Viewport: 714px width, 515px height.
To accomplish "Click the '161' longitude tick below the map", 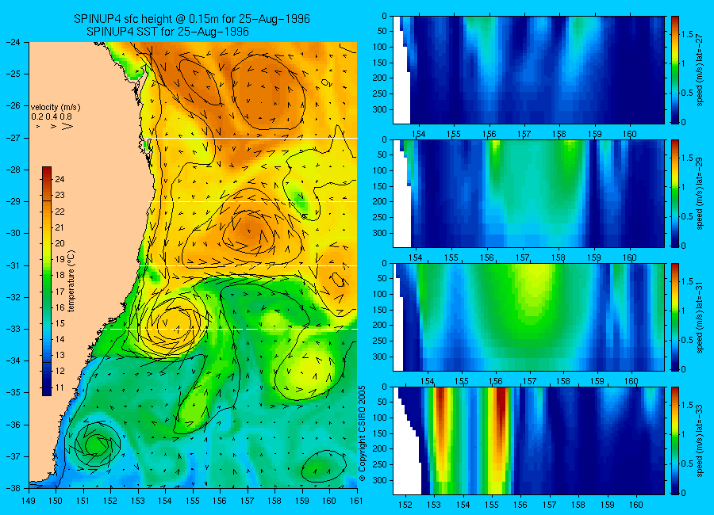I will tap(356, 501).
